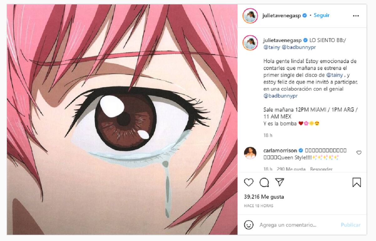Open the HACE 18 HORAS timestamp
This screenshot has height=241, width=376.
click(x=258, y=206)
